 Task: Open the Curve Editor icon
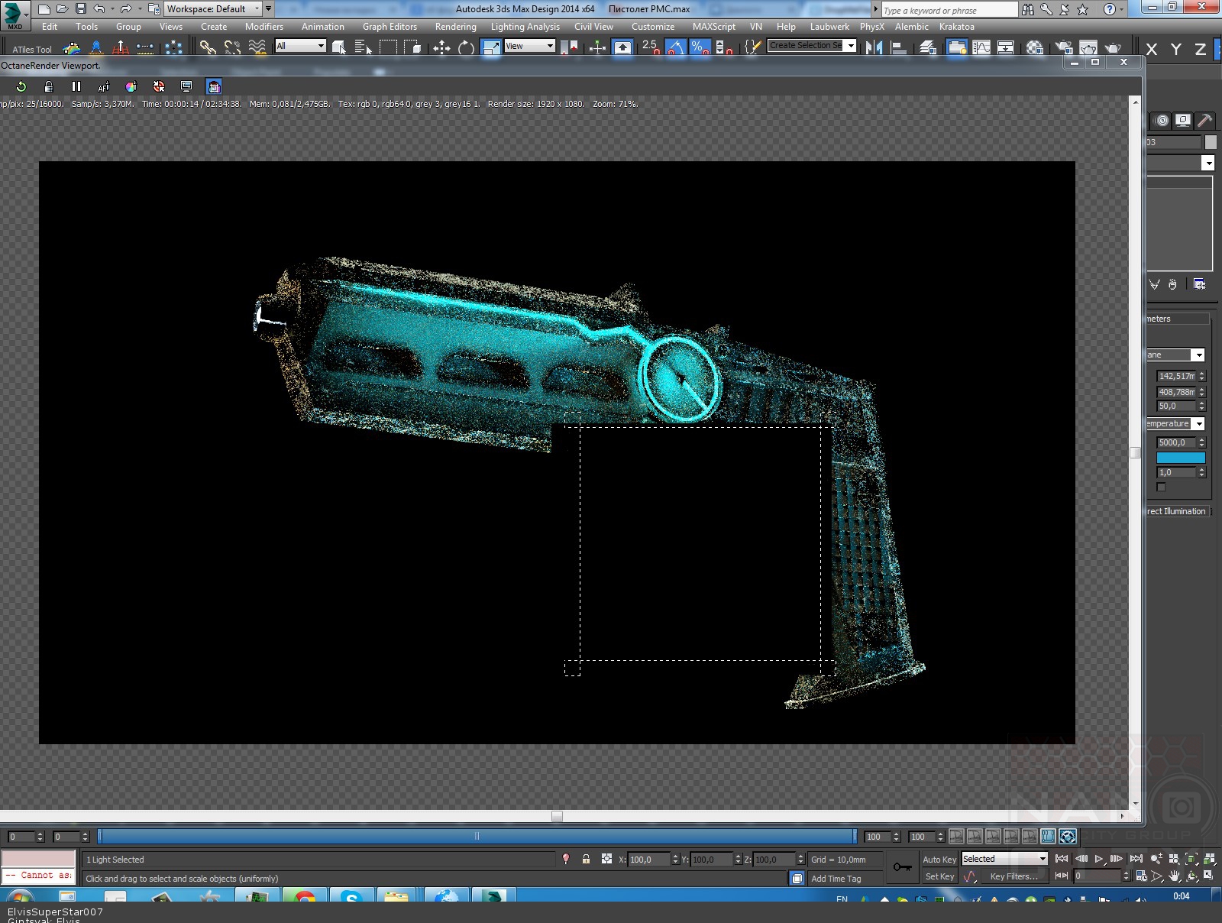click(981, 48)
